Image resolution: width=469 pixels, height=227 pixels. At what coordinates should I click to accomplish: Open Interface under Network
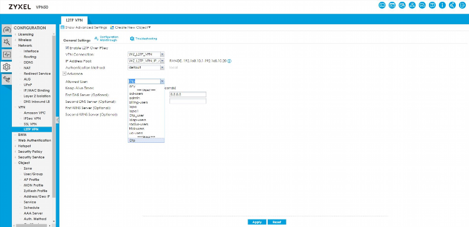point(31,51)
